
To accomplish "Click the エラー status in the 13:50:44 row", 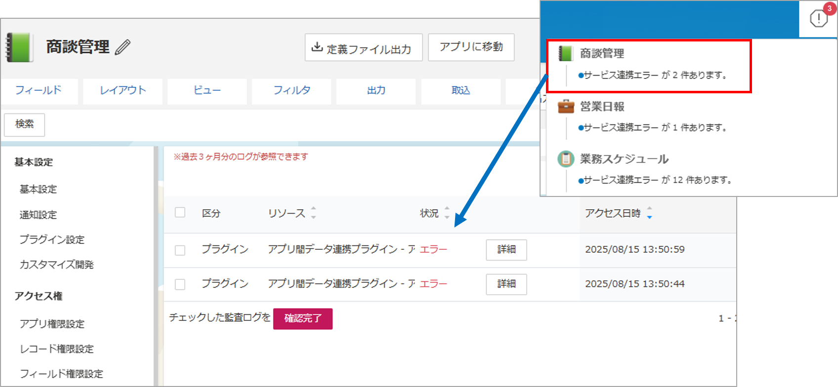I will point(433,284).
